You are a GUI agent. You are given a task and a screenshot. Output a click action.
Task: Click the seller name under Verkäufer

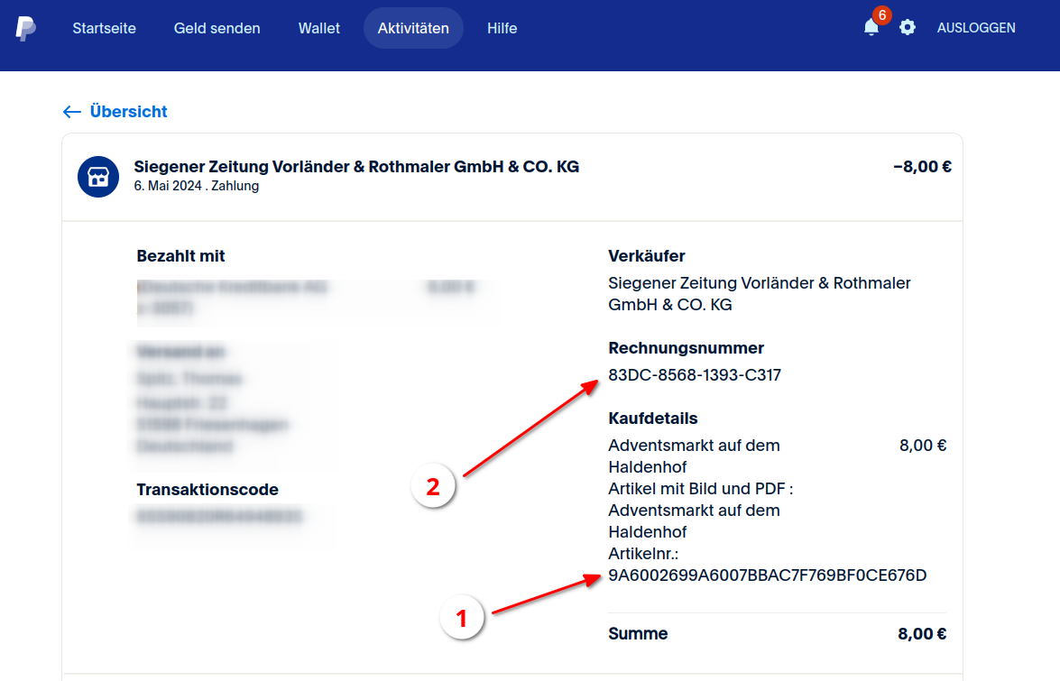click(760, 294)
